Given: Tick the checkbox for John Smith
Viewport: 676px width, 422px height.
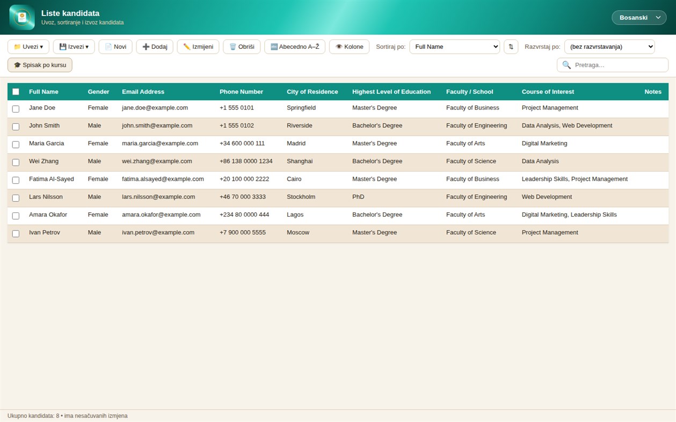Looking at the screenshot, I should (x=16, y=127).
